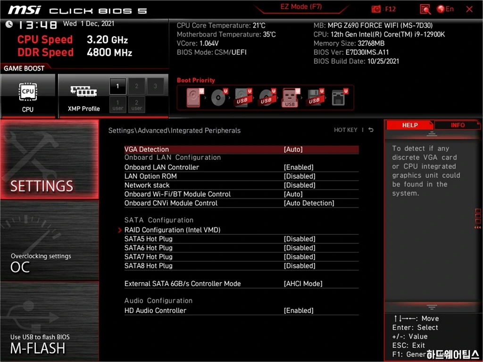Enable XMP profile 1

(x=117, y=86)
